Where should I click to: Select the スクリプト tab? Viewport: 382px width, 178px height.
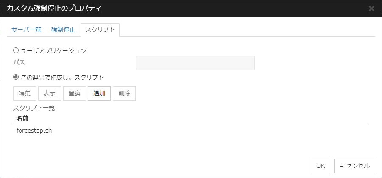pyautogui.click(x=100, y=30)
